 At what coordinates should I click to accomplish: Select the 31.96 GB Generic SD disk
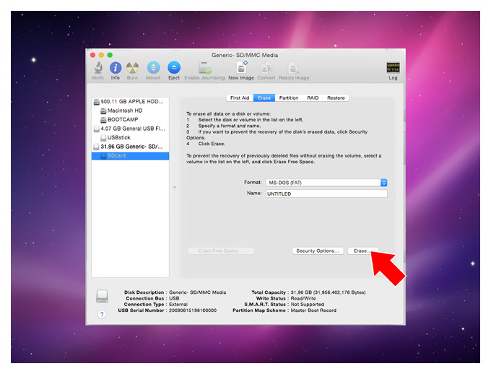pyautogui.click(x=130, y=147)
